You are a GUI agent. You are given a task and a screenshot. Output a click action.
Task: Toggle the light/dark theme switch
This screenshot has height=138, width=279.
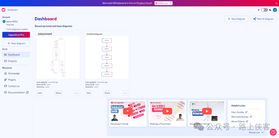pos(264,10)
